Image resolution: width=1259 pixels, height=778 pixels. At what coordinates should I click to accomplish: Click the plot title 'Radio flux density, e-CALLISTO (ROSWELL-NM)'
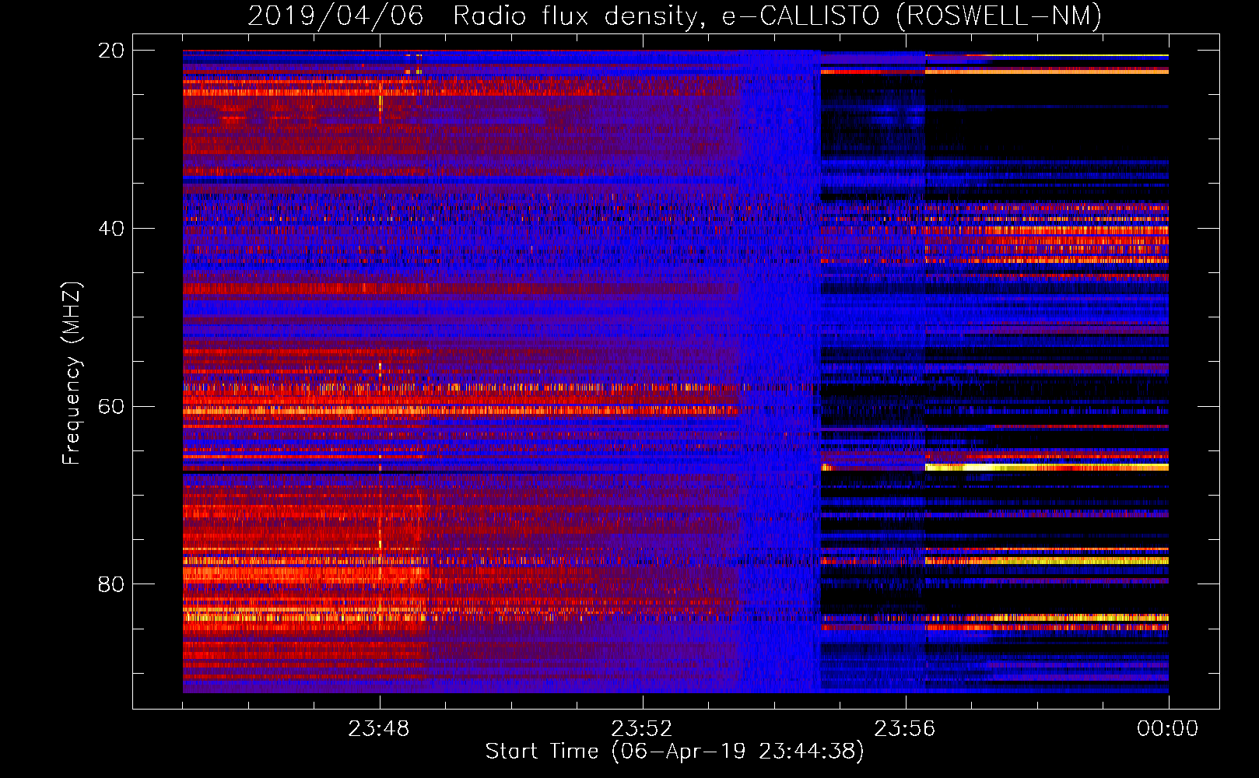tap(777, 16)
